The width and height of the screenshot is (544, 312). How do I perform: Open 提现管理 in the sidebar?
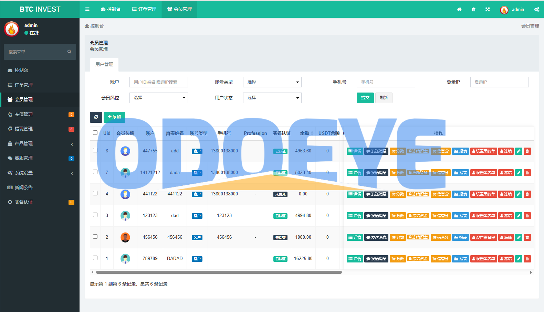[x=40, y=129]
